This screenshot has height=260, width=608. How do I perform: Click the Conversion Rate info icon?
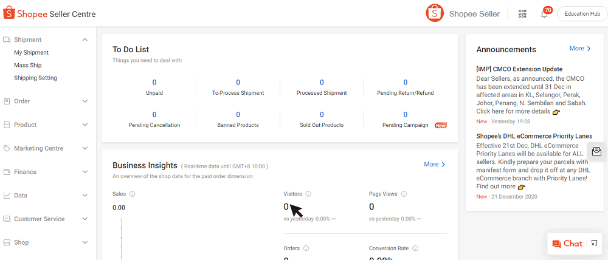click(415, 248)
